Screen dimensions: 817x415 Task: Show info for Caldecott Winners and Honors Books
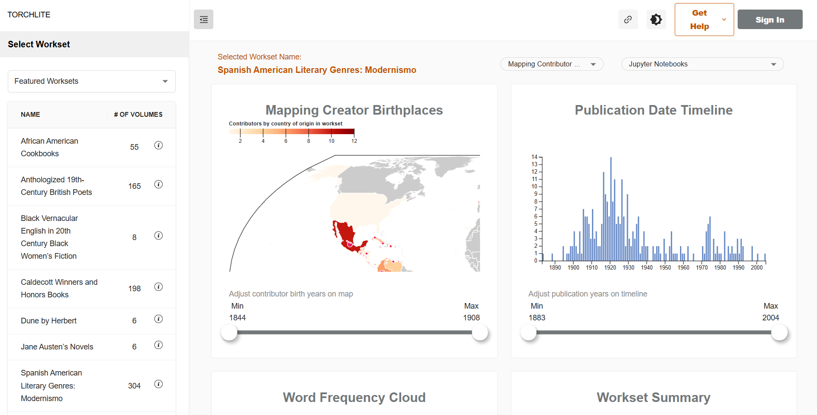(x=159, y=287)
